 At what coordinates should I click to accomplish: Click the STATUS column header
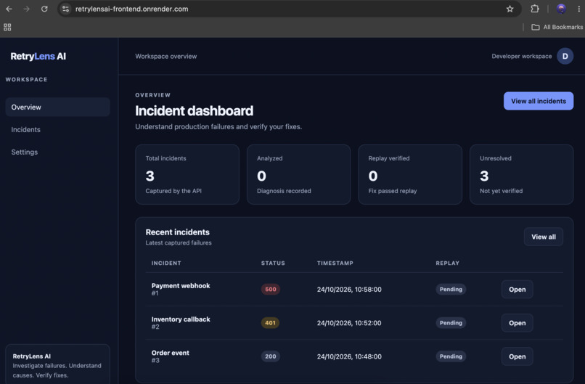coord(273,263)
